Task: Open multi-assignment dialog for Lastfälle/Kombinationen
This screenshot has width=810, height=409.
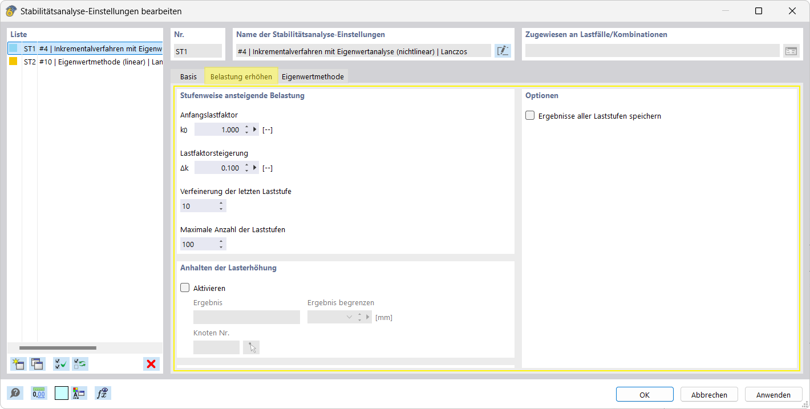Action: tap(791, 50)
